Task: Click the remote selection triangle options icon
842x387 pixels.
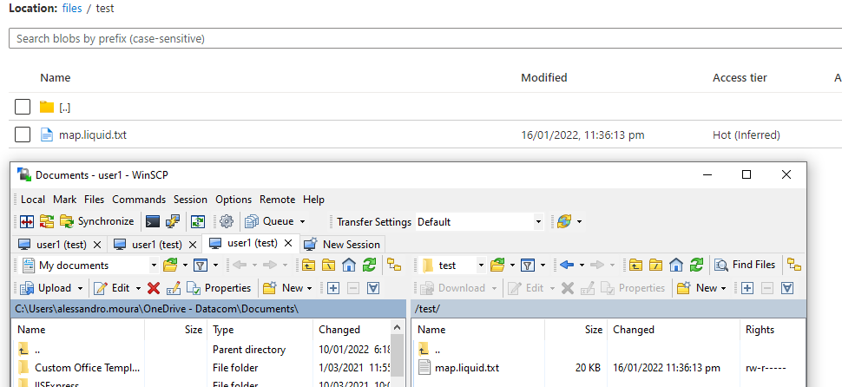Action: [788, 288]
